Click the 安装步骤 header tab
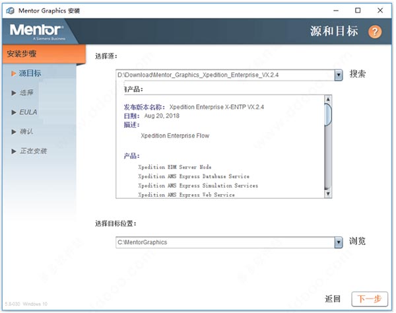Viewport: 396px width, 313px height. 44,53
